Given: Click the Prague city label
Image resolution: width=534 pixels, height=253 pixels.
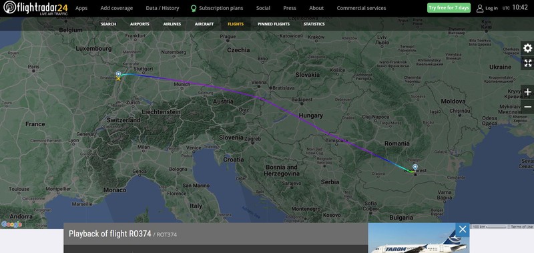Looking at the screenshot, I should (228, 37).
